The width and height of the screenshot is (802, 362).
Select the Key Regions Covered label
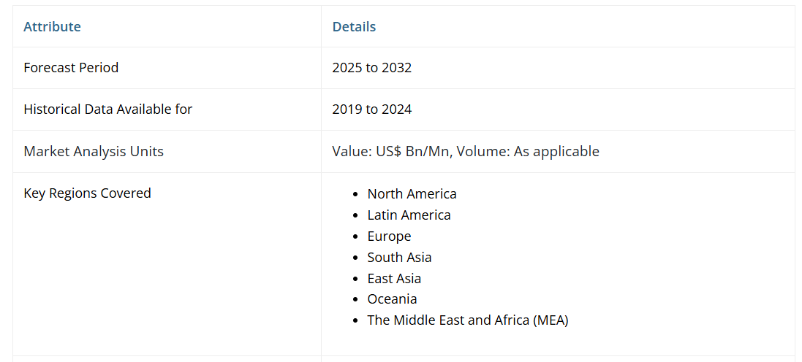coord(87,193)
